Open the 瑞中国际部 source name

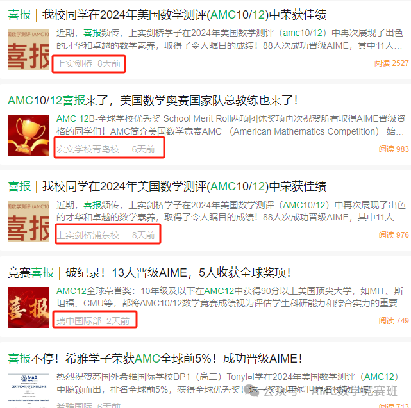click(79, 321)
